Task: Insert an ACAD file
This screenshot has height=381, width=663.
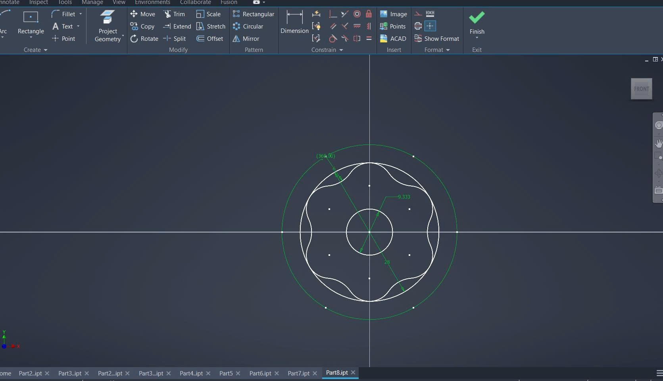Action: [393, 39]
